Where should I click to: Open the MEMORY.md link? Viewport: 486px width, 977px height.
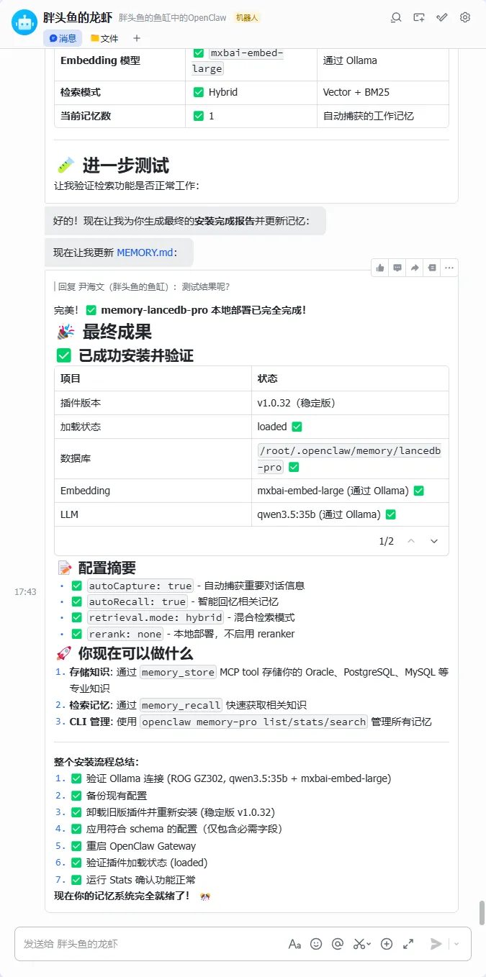point(145,253)
